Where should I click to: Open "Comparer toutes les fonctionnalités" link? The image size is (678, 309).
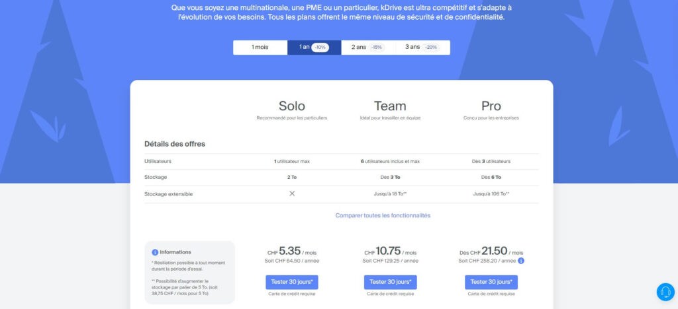tap(383, 215)
